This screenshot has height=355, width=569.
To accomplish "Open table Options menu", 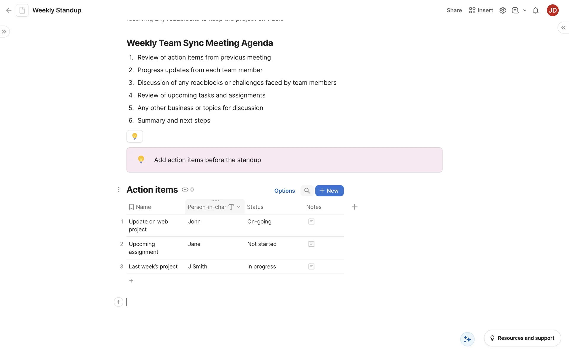I will [284, 191].
